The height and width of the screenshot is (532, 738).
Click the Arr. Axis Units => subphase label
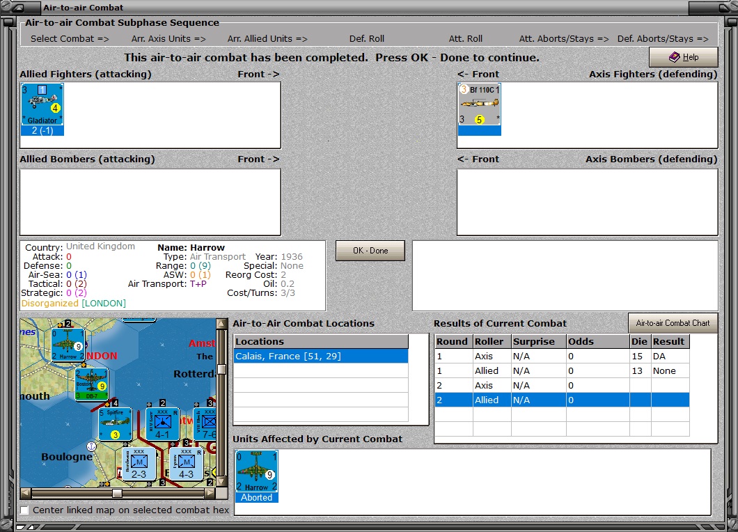click(x=168, y=38)
